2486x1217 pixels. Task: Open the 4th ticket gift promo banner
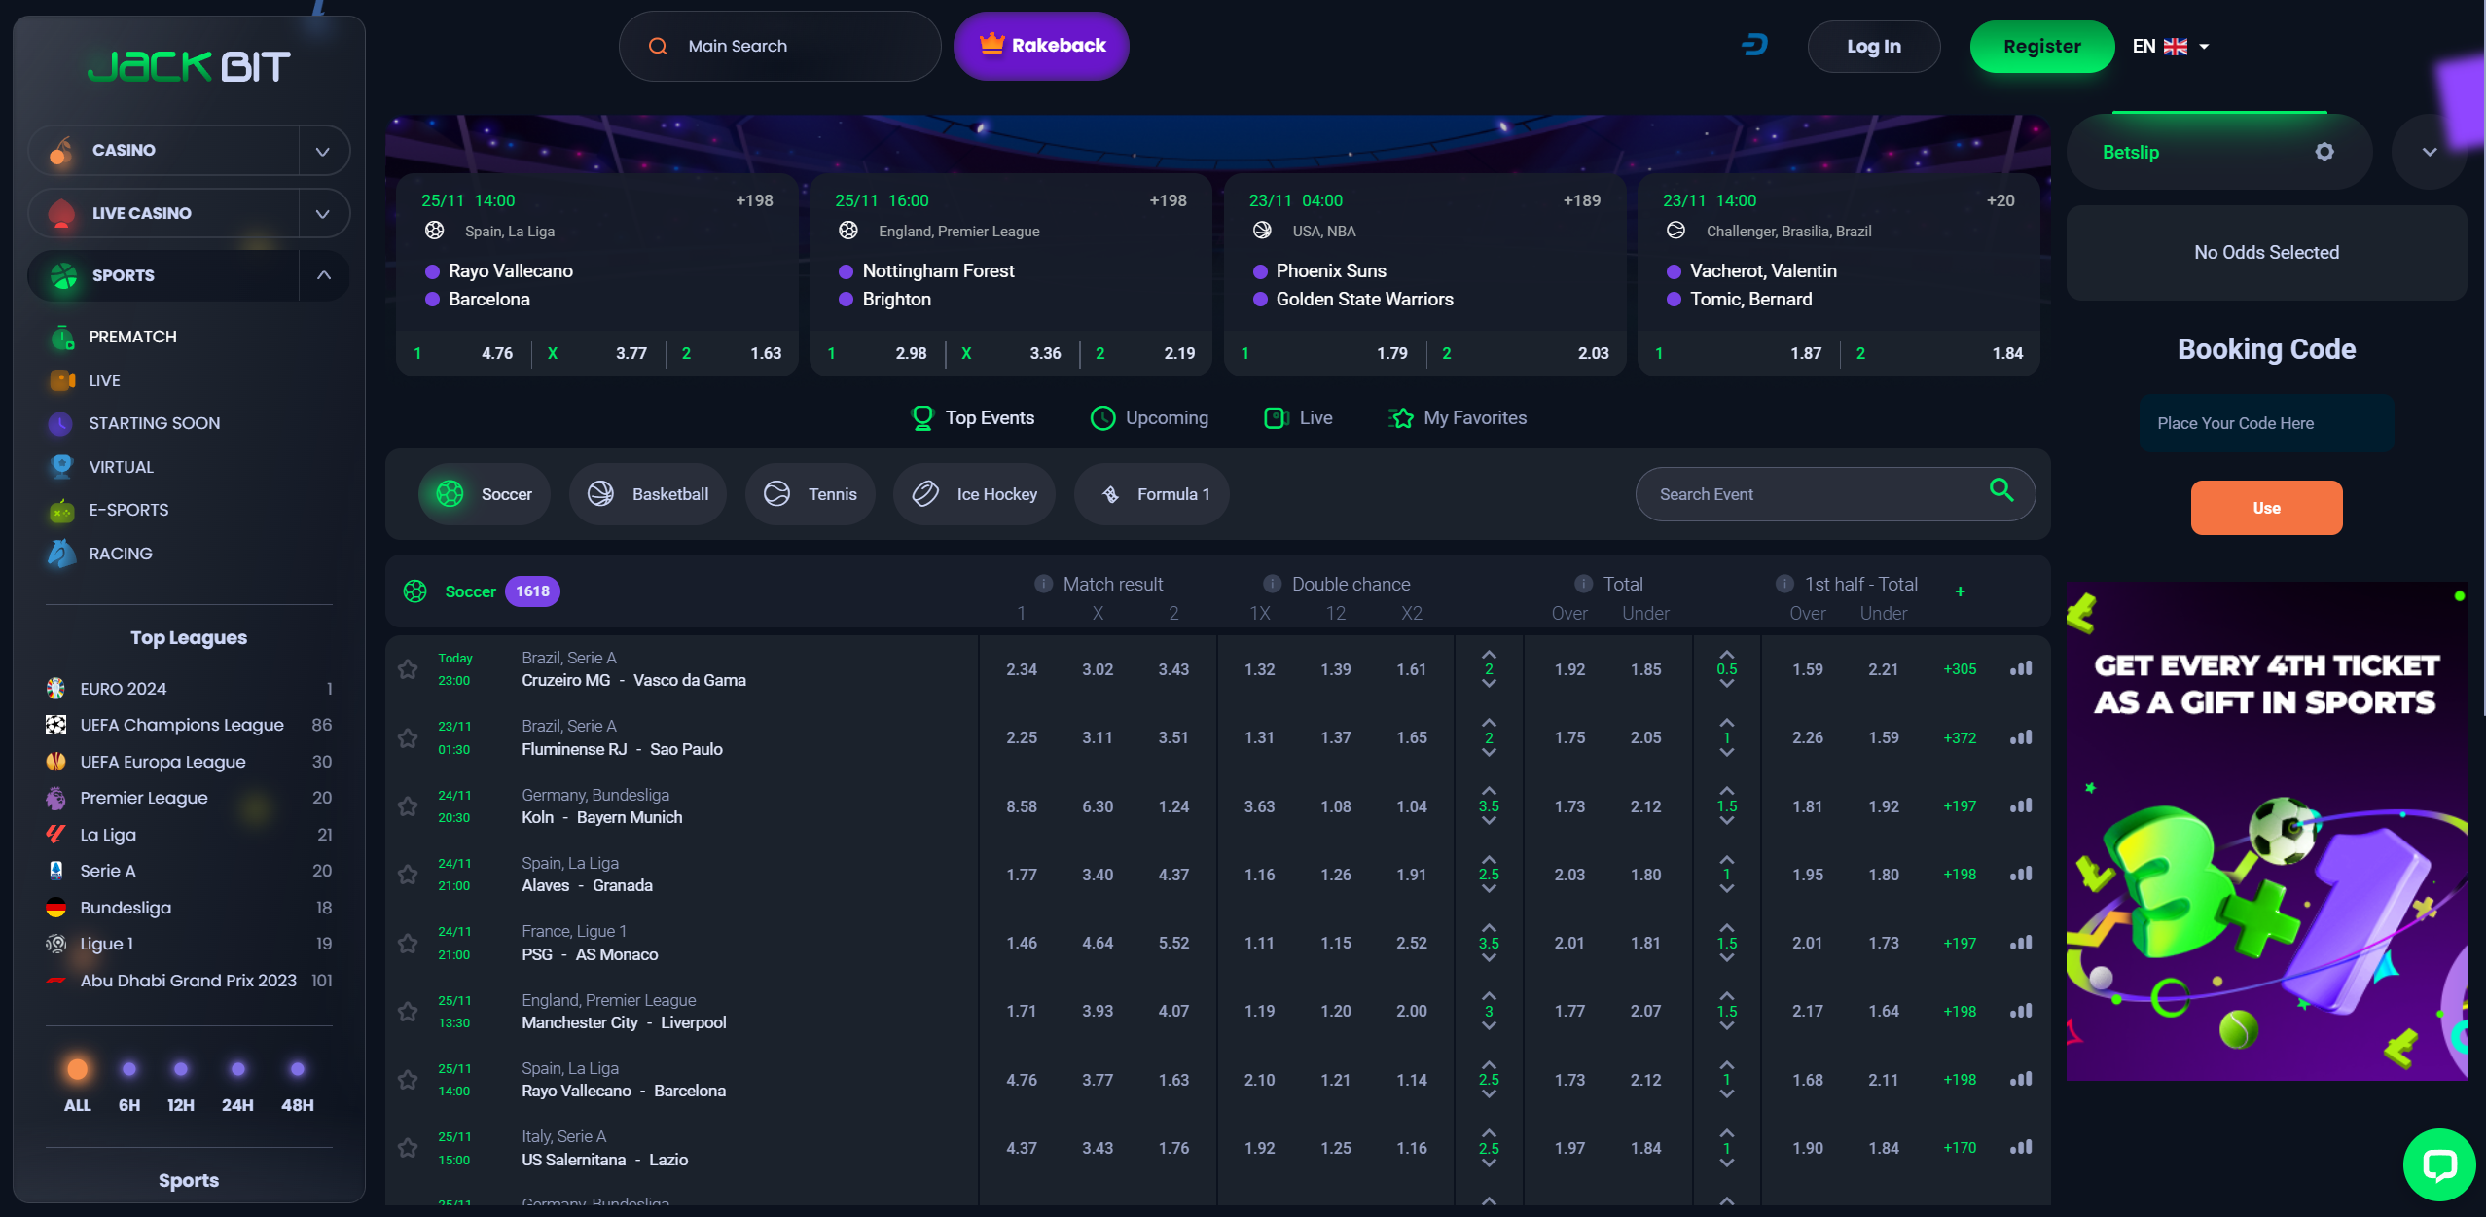pyautogui.click(x=2266, y=831)
